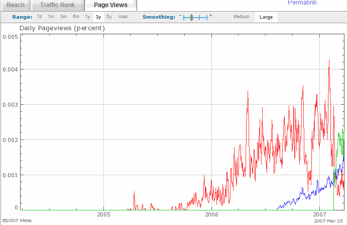Choose the 6m range option
This screenshot has width=347, height=225.
coord(76,17)
